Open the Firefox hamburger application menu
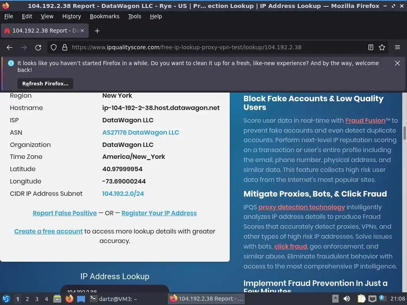Screen dimensions: 407x305 (397, 47)
